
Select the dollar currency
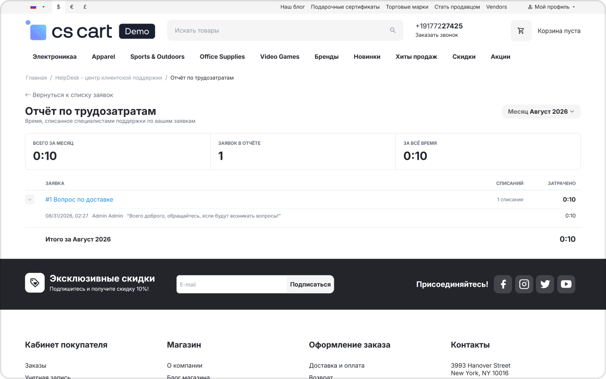(58, 7)
